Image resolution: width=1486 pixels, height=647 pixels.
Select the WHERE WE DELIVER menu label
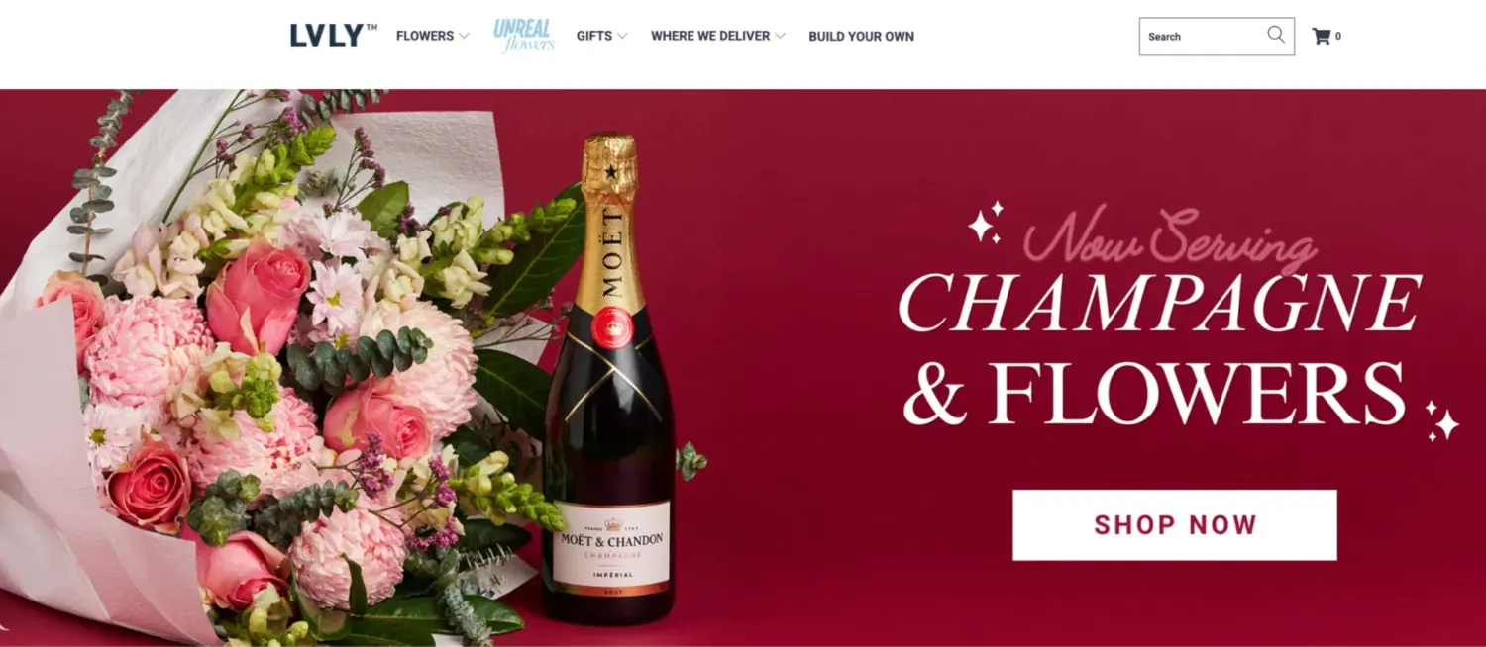[x=710, y=36]
